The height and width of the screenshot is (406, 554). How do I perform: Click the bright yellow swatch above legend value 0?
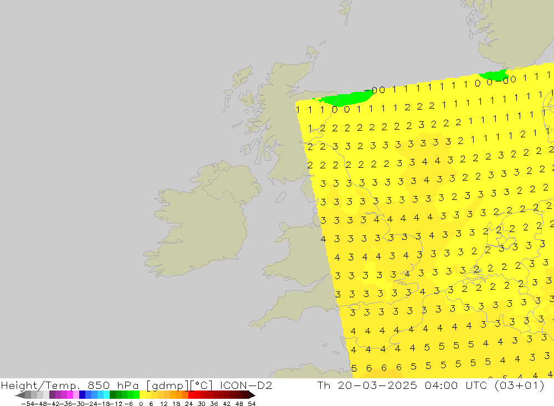142,395
